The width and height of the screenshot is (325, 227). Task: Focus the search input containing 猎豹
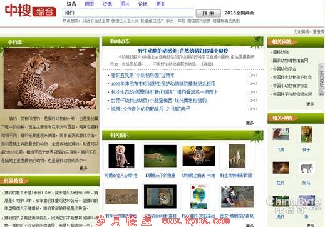[x=128, y=13]
